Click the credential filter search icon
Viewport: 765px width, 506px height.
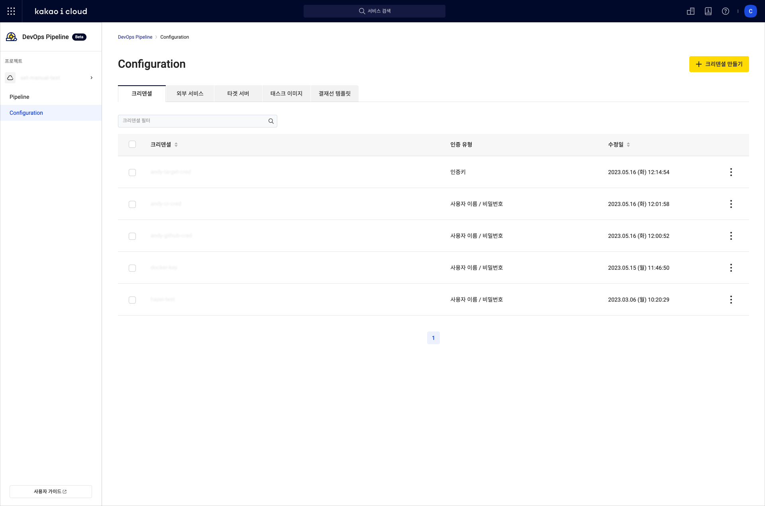pyautogui.click(x=271, y=121)
